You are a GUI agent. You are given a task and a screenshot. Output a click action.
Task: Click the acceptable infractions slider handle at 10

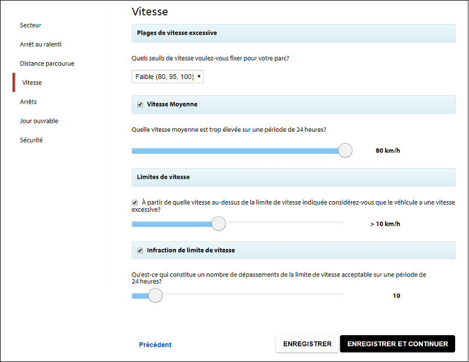click(155, 296)
